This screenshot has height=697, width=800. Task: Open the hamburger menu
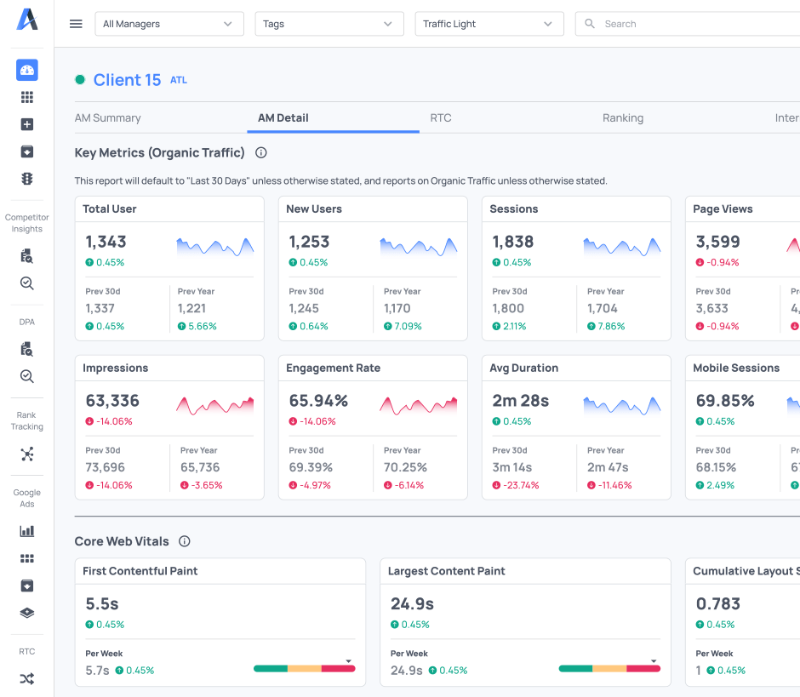tap(76, 24)
